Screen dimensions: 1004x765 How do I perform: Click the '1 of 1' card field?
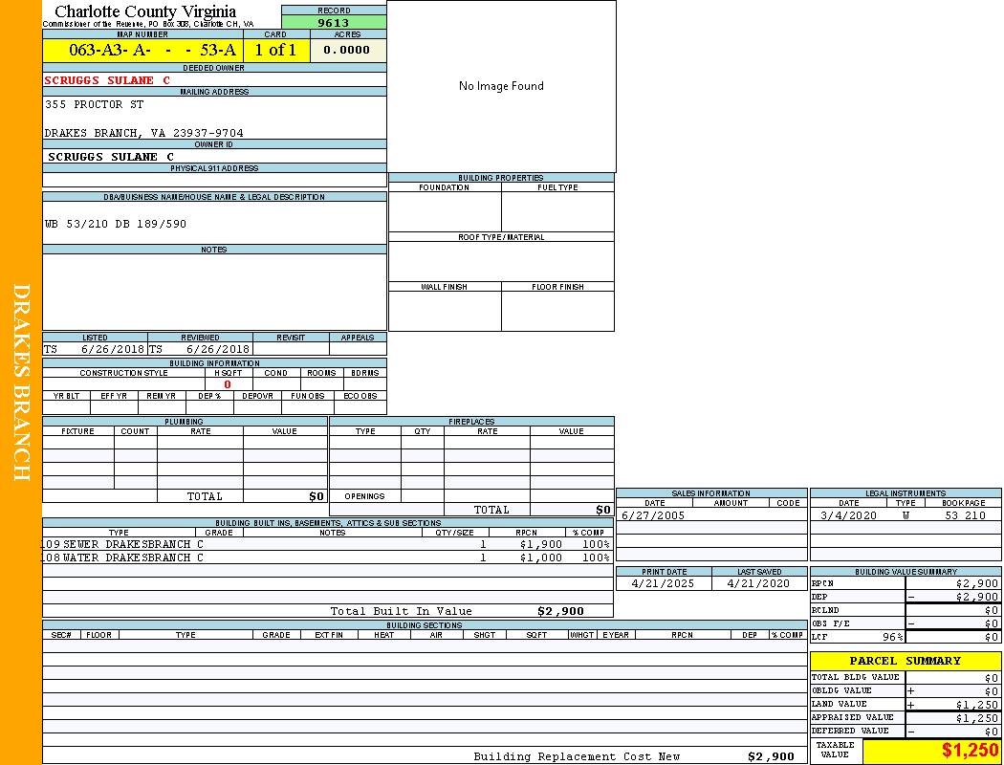pos(275,51)
